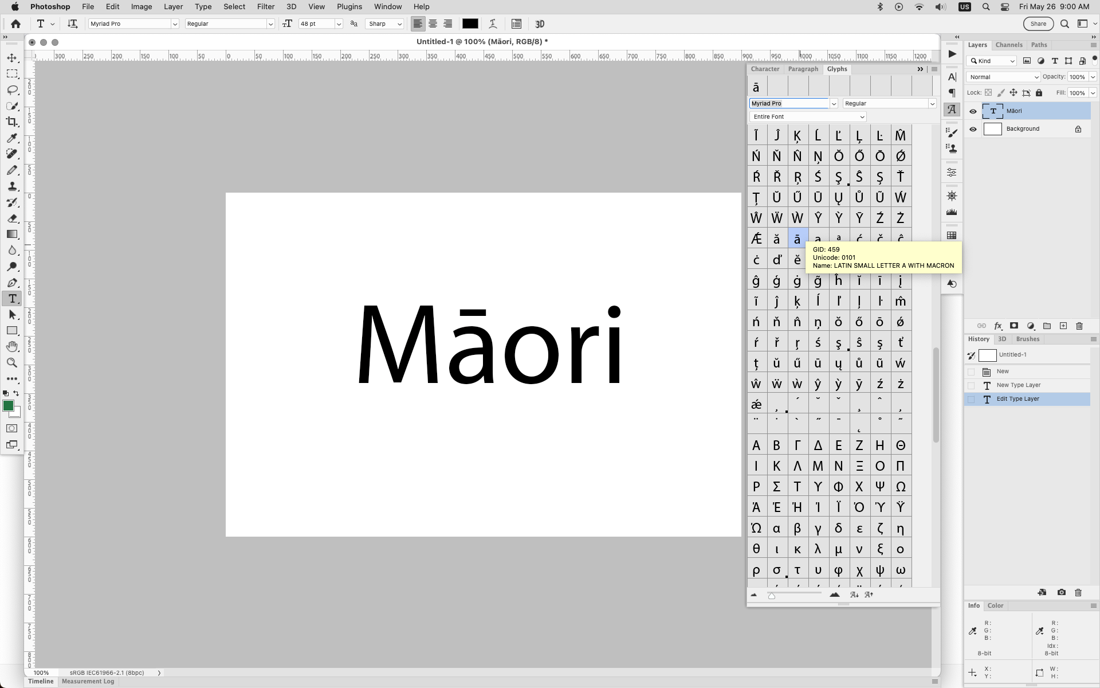The image size is (1100, 688).
Task: Click the Create warped text icon
Action: [x=493, y=24]
